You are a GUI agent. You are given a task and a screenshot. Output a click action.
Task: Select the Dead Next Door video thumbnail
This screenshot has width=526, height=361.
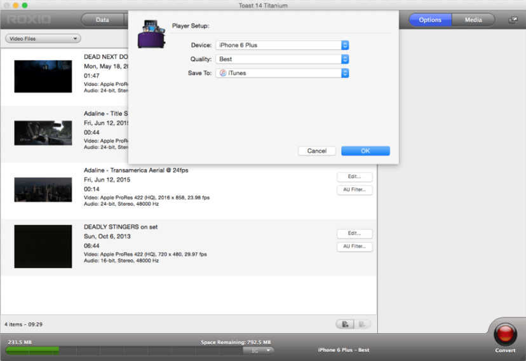[x=43, y=76]
